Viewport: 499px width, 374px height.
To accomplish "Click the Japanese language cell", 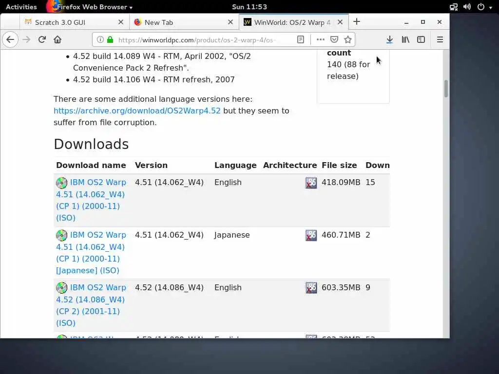I will (232, 235).
